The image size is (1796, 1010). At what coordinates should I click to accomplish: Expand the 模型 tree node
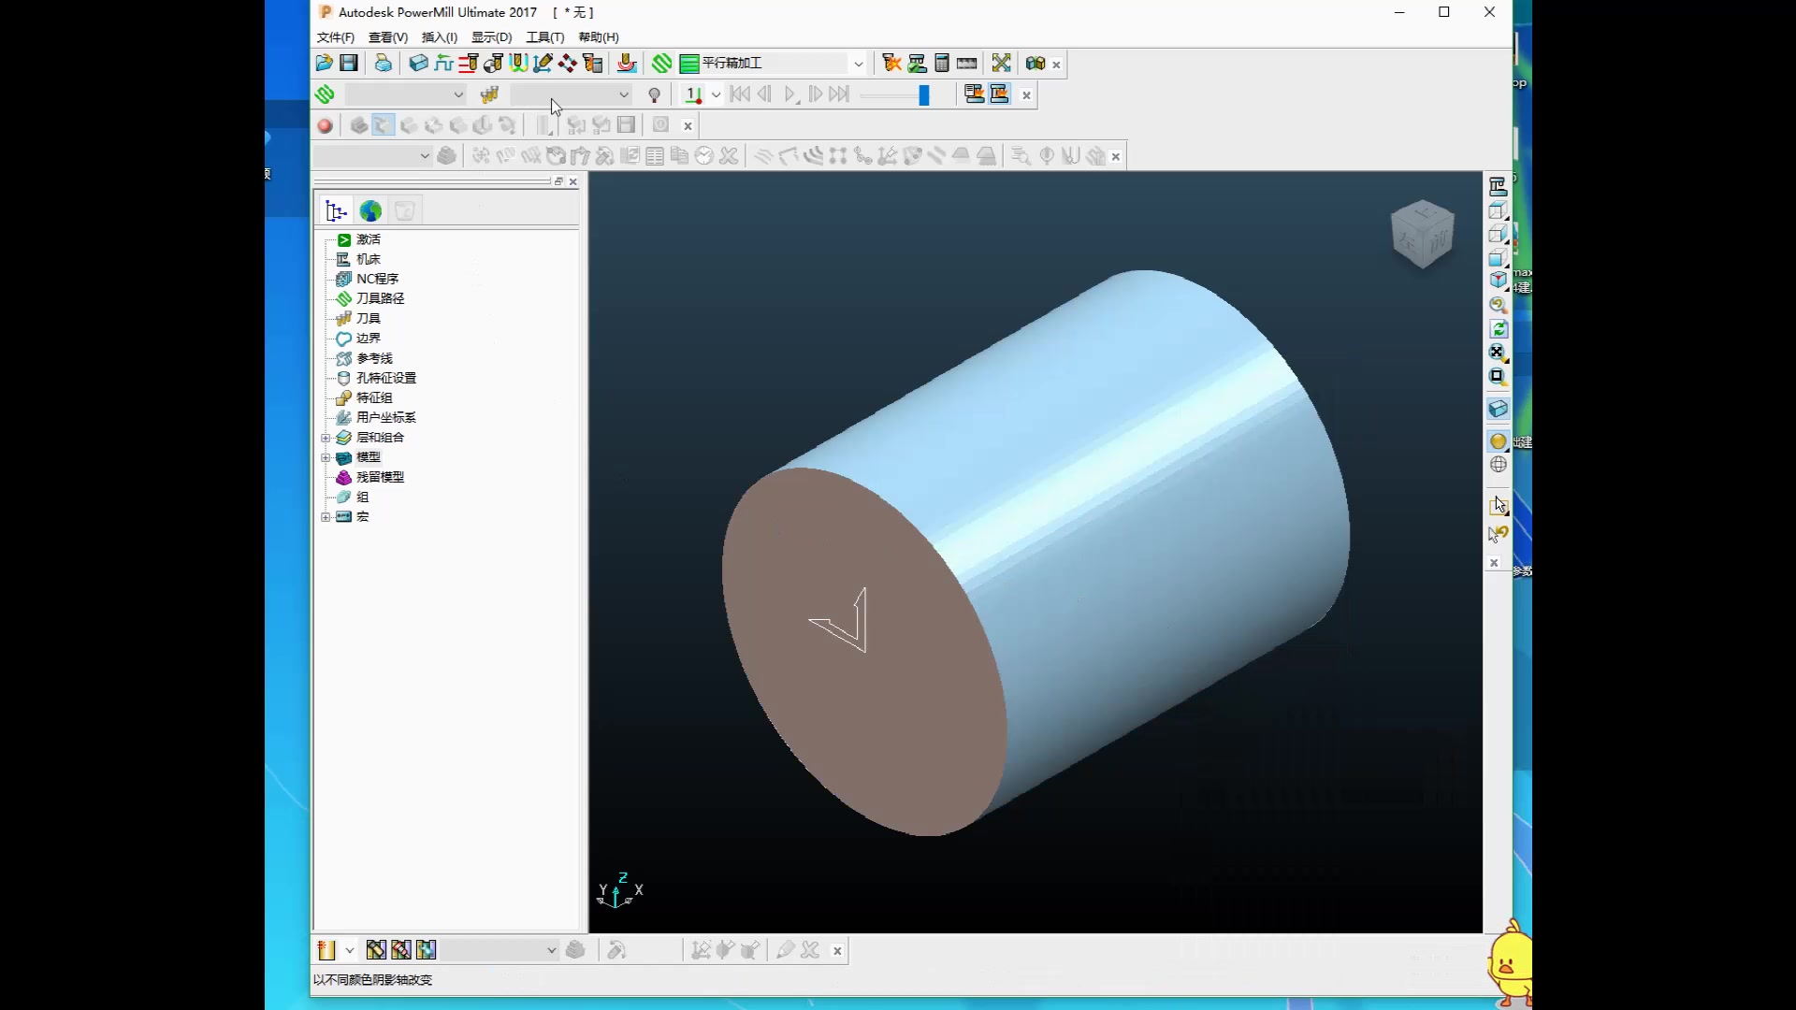point(326,457)
